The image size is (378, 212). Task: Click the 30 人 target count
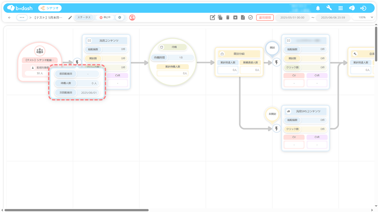tap(40, 73)
